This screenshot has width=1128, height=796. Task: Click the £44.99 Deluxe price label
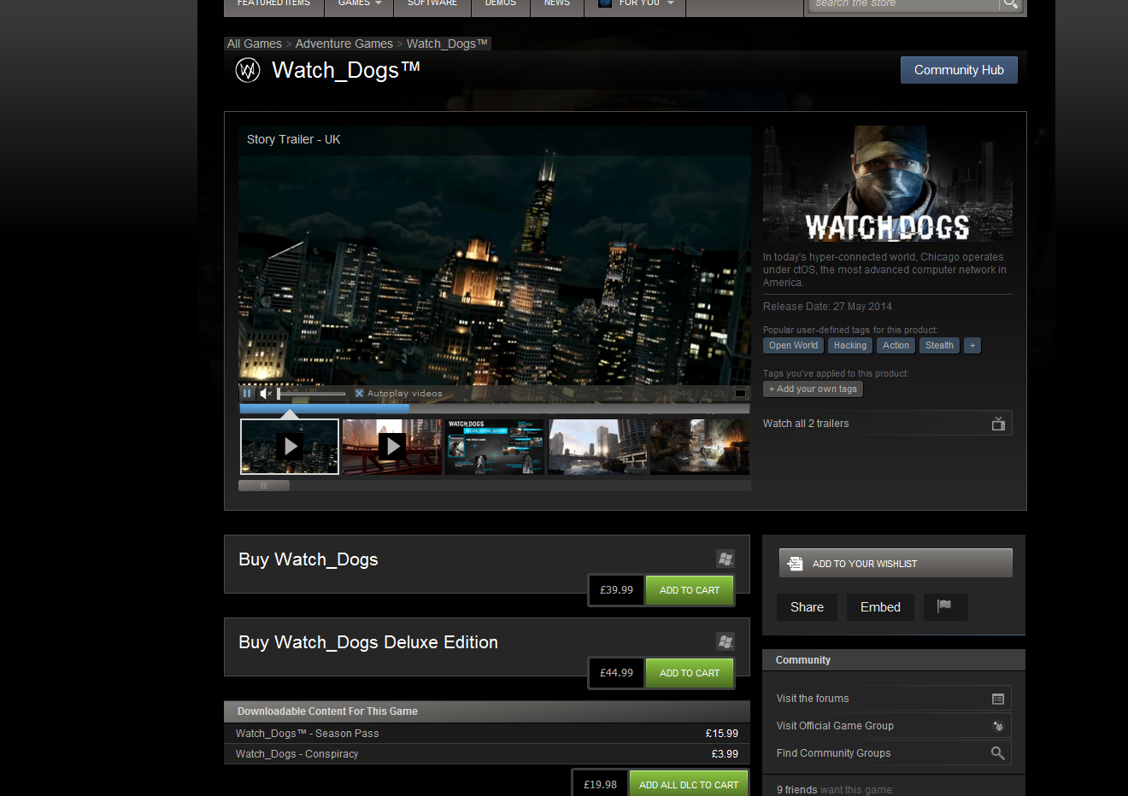pos(617,673)
